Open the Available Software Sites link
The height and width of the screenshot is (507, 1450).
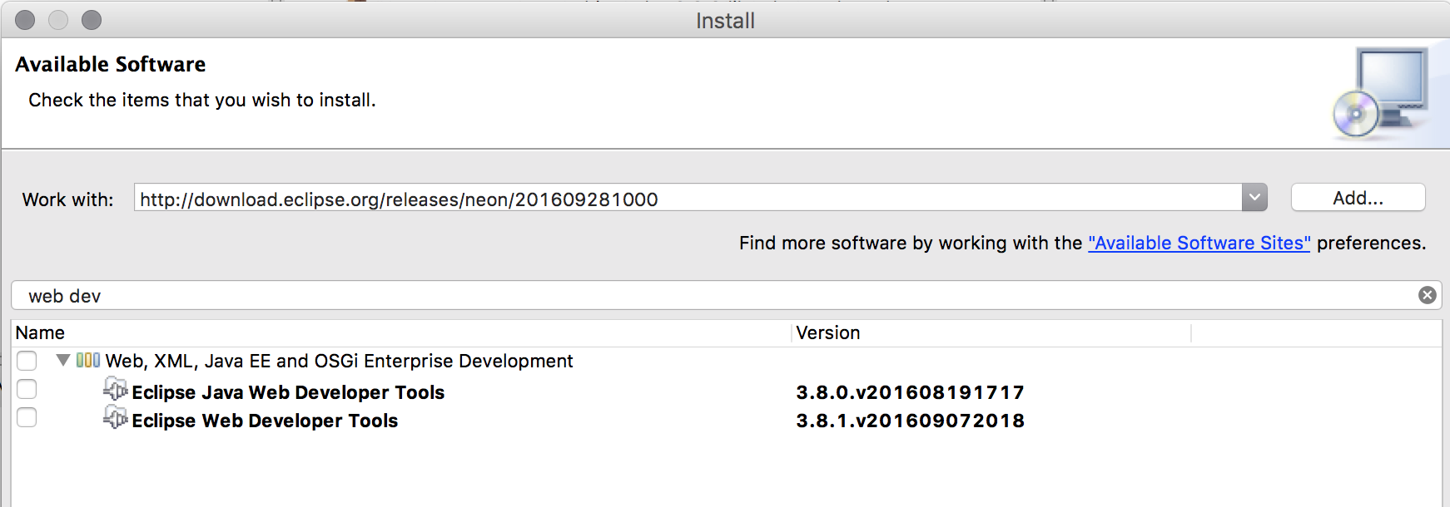(1199, 243)
